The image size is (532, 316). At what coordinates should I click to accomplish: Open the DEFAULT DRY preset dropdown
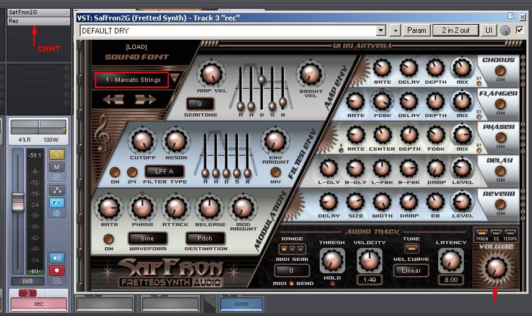381,30
